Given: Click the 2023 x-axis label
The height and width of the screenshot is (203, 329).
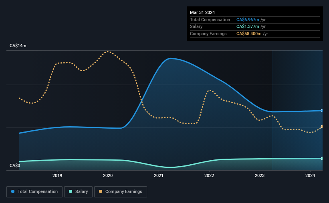Looking at the screenshot, I should [260, 175].
